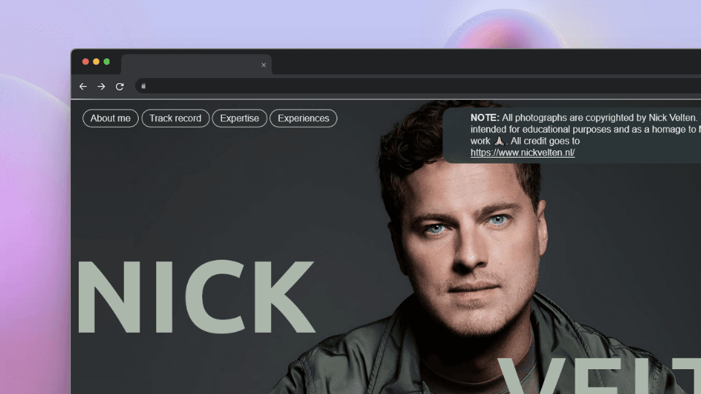Click the yellow minimize window button
Image resolution: width=701 pixels, height=394 pixels.
[x=96, y=62]
